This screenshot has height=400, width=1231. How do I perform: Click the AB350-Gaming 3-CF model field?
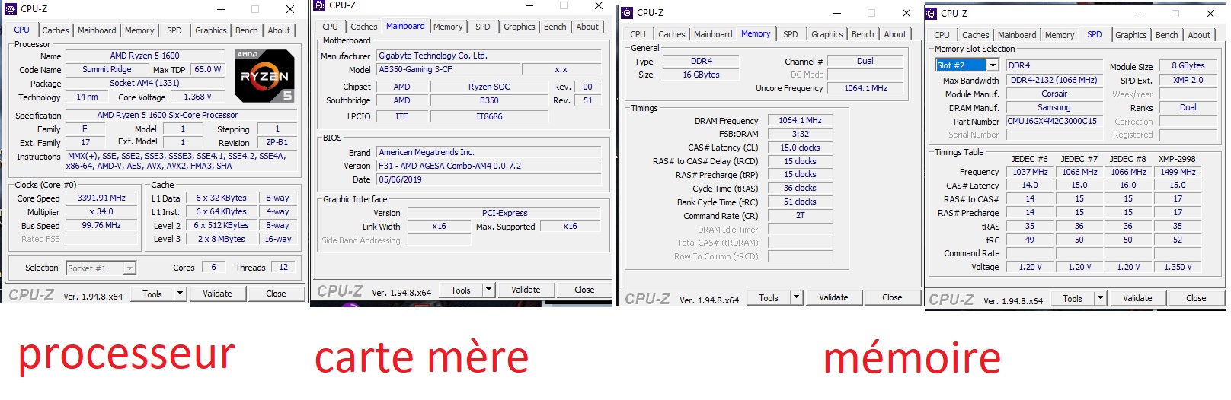point(448,69)
